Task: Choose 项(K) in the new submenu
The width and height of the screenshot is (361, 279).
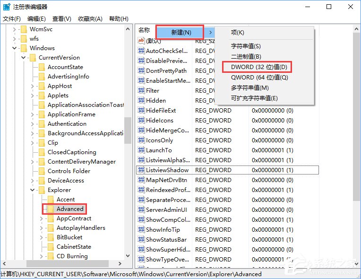Action: coord(237,33)
